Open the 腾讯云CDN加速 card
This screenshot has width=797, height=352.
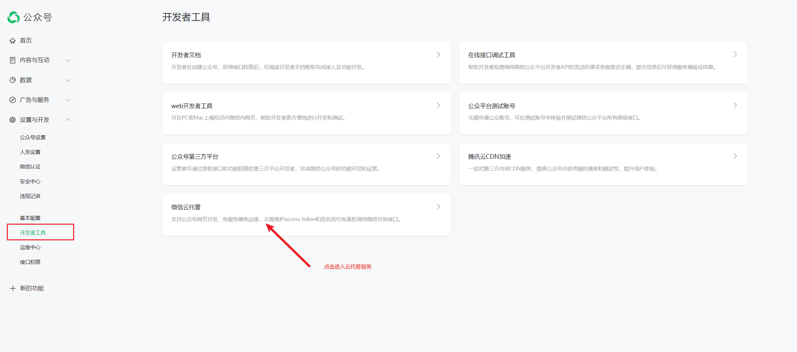click(603, 164)
